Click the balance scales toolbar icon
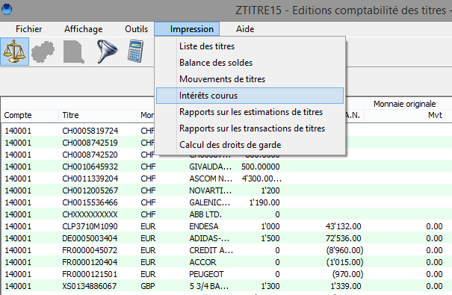 pyautogui.click(x=14, y=52)
